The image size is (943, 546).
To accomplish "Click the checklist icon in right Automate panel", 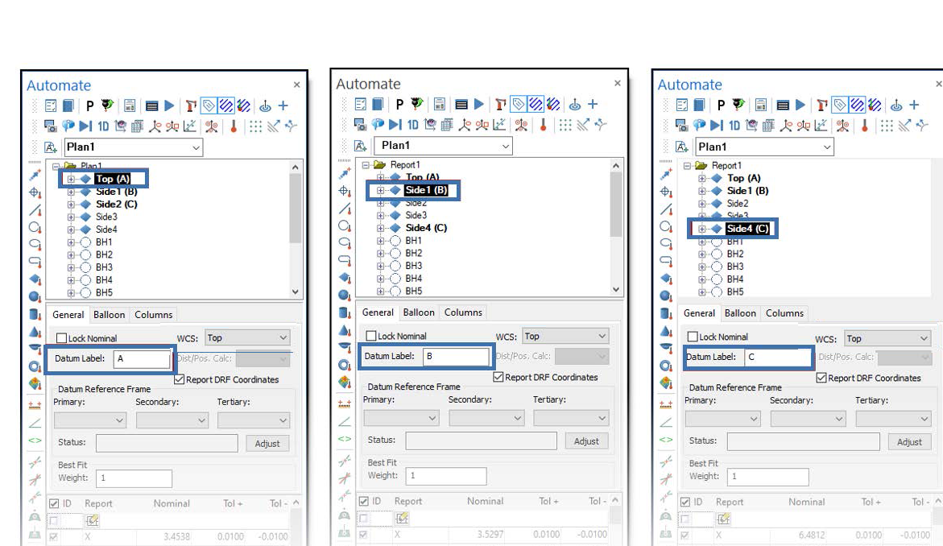I will [x=682, y=105].
